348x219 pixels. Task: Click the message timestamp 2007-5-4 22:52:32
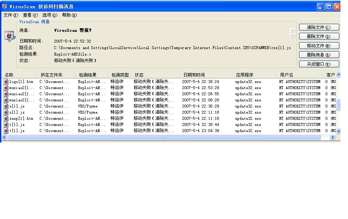(72, 41)
